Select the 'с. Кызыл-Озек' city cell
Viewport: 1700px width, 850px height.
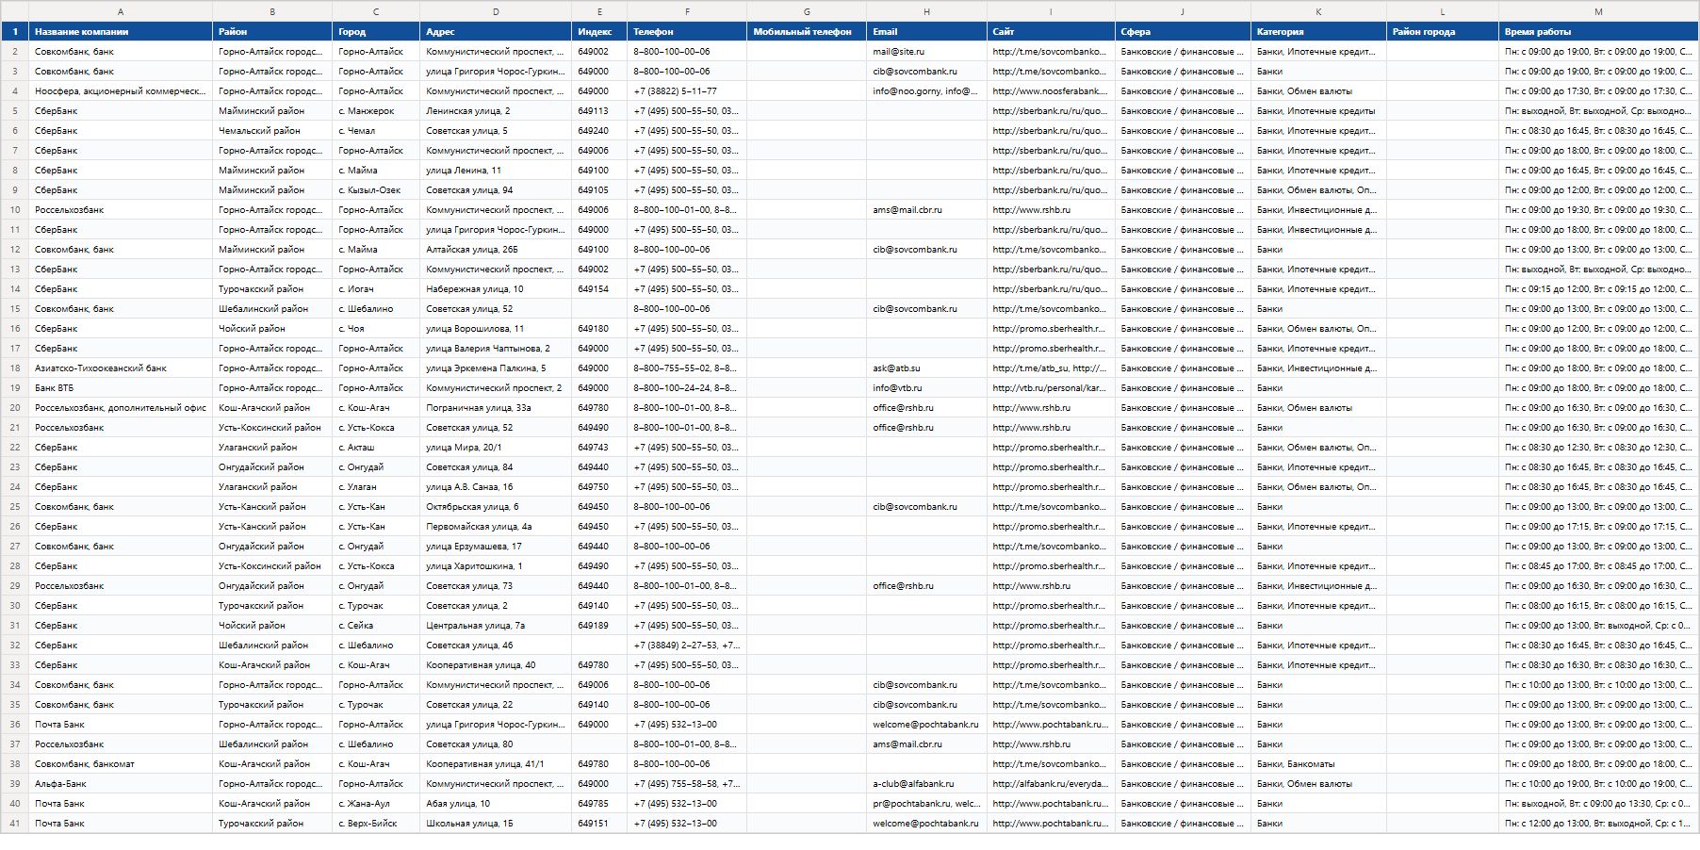click(376, 190)
